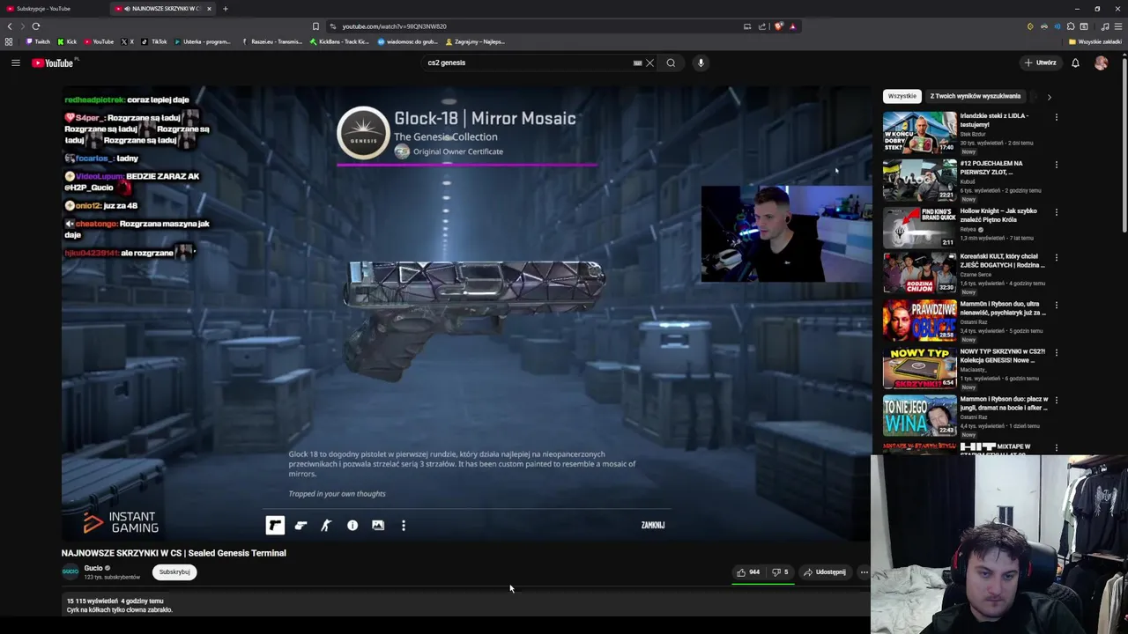
Task: Click the Udostępnij share button
Action: tap(825, 572)
